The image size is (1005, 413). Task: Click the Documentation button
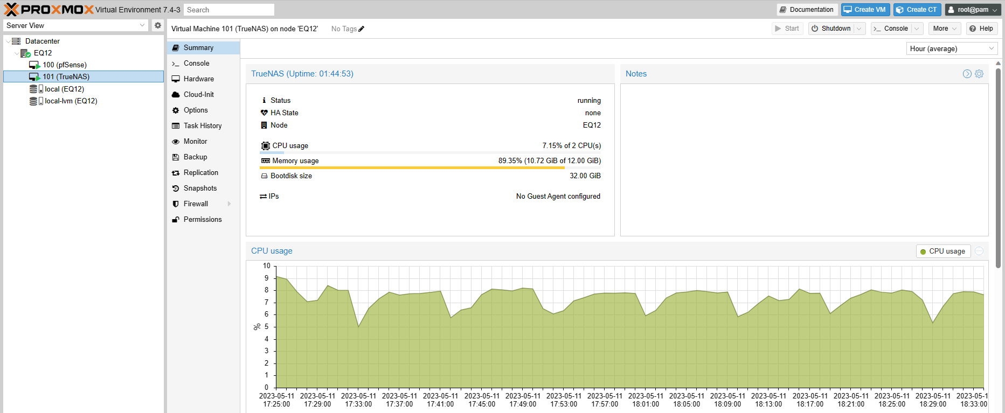tap(807, 10)
